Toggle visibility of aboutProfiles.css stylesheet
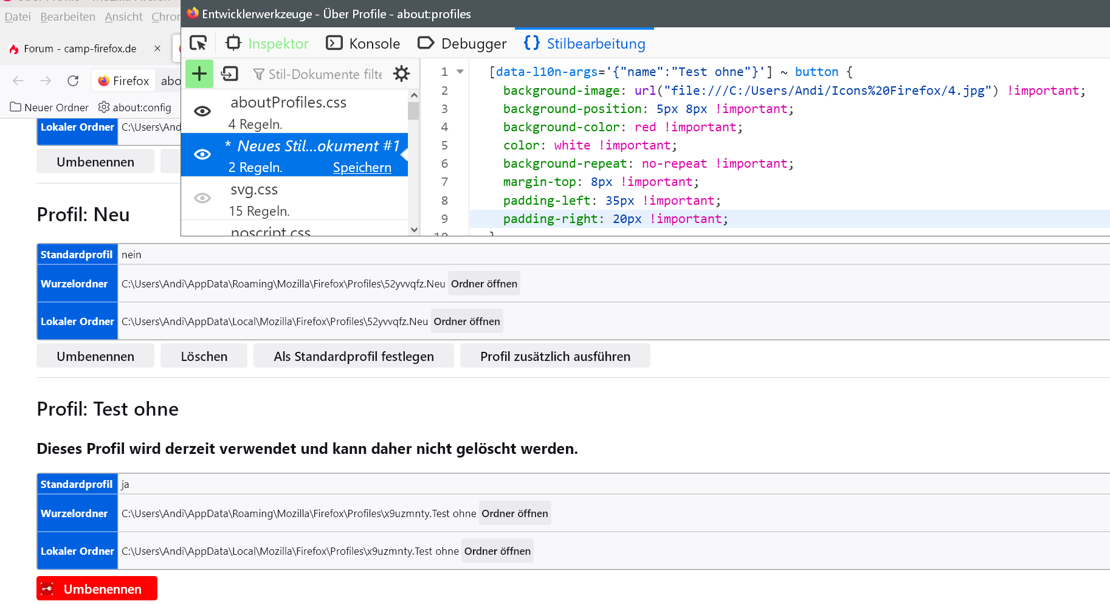1110x604 pixels. point(202,111)
